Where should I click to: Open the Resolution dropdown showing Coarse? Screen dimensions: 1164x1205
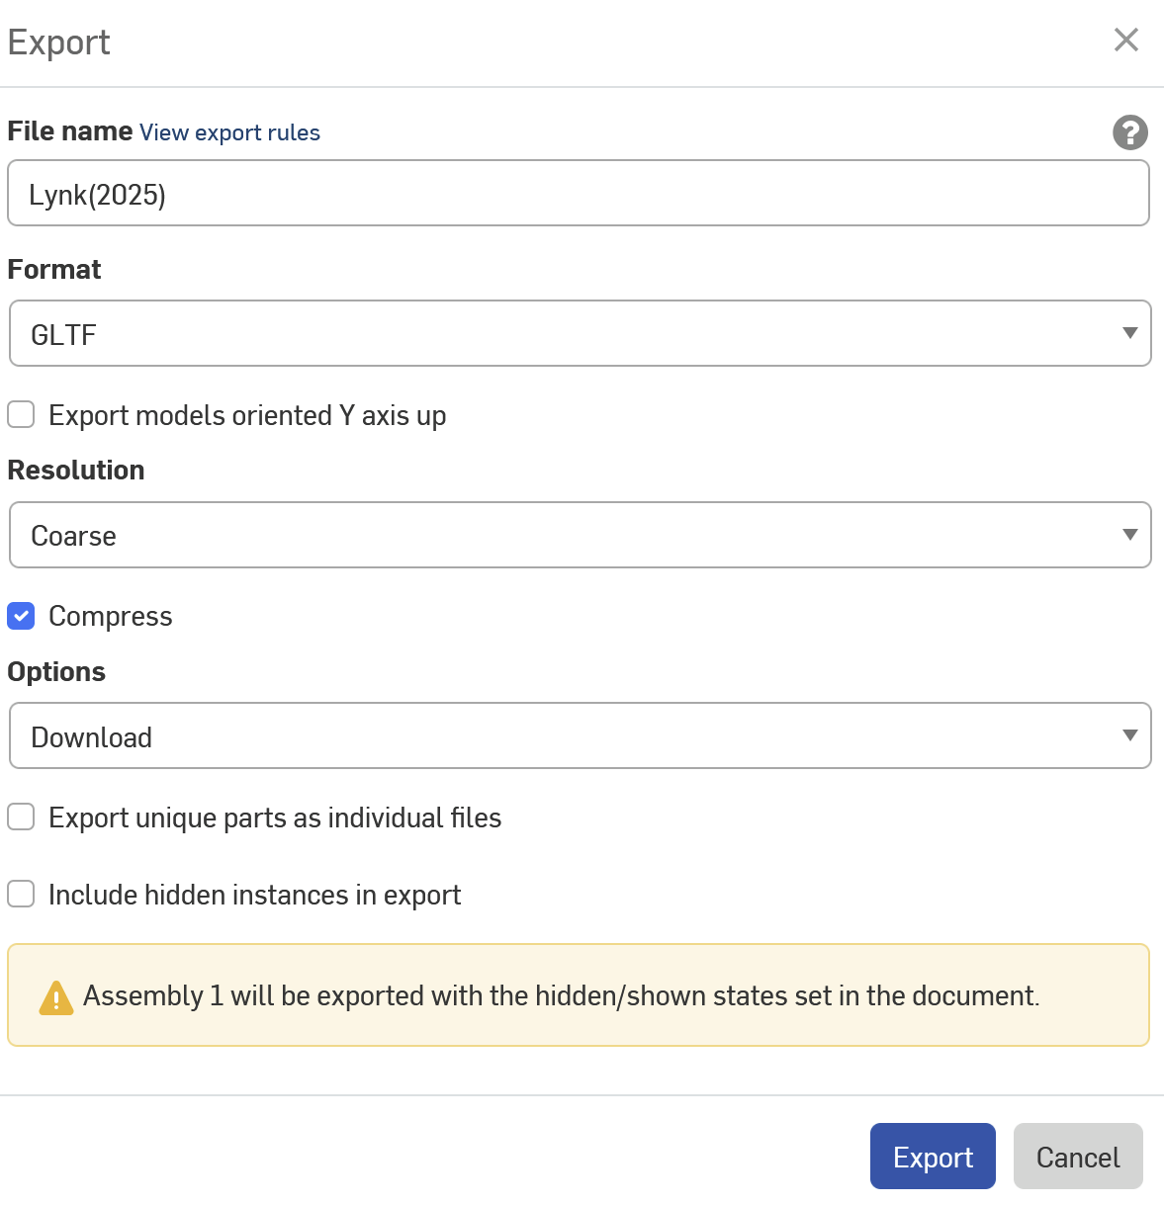tap(580, 535)
